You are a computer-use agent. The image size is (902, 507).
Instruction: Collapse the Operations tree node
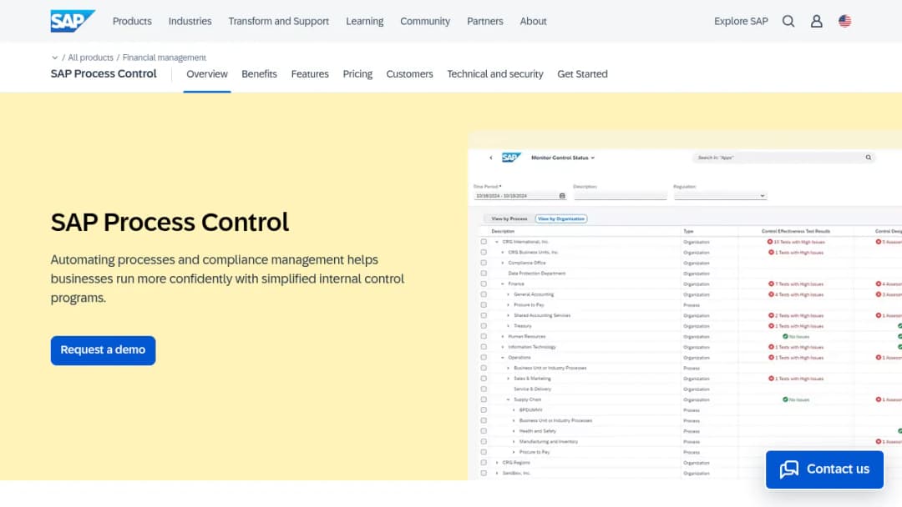pos(503,358)
